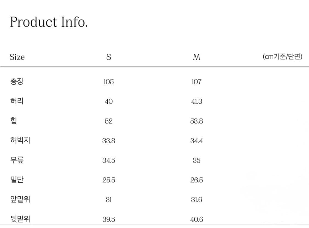Image resolution: width=309 pixels, height=228 pixels.
Task: Select the 107 value for size M 총장
Action: point(196,82)
